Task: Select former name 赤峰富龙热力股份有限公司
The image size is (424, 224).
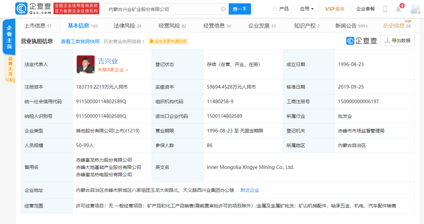Action: (x=104, y=160)
